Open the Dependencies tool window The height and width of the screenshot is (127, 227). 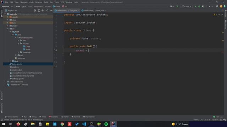tap(89, 117)
